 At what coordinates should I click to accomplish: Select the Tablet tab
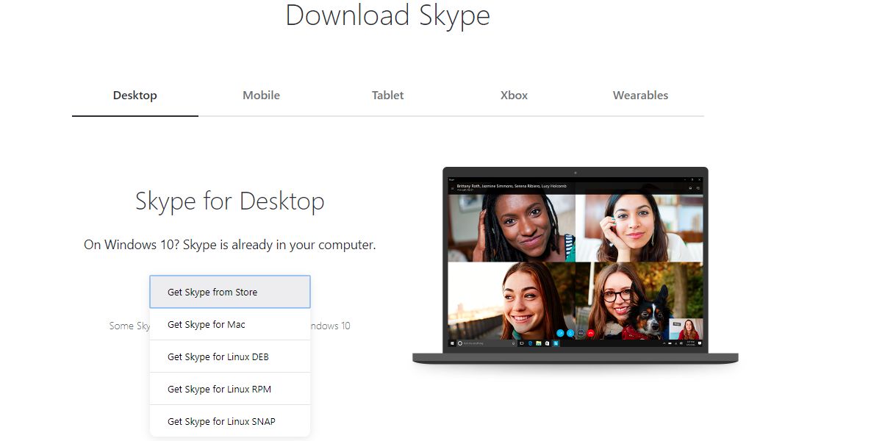tap(388, 96)
